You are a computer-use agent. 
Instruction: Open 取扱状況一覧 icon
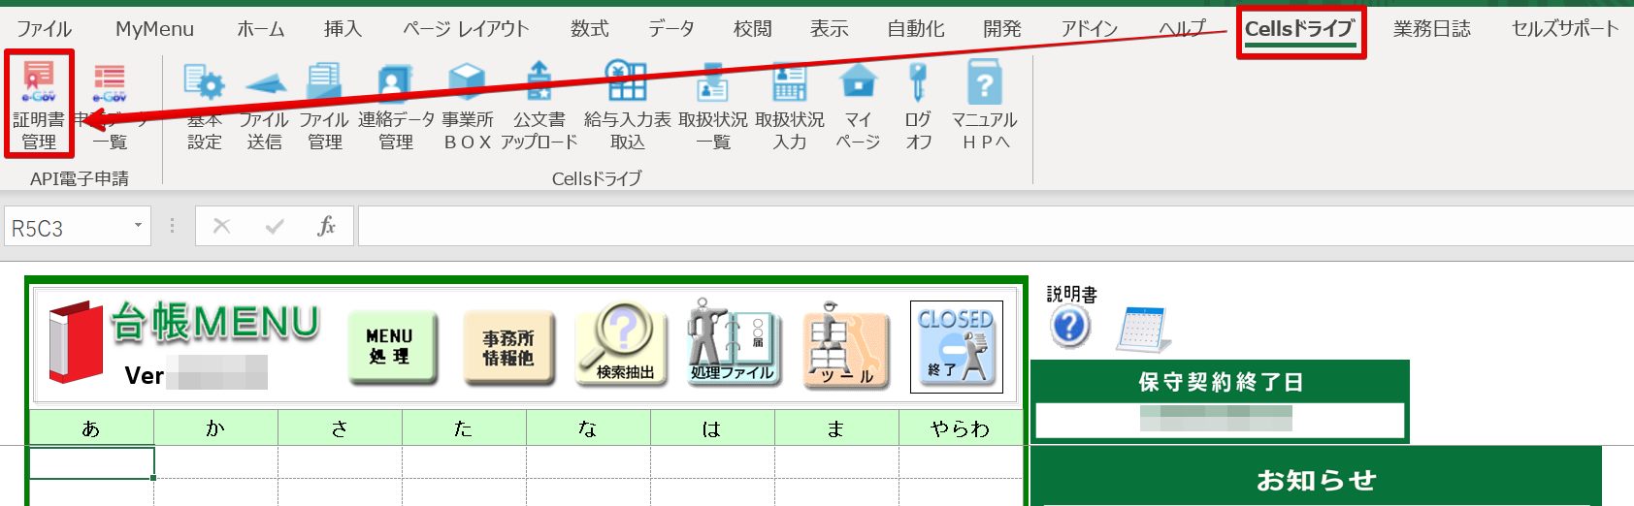pos(713,105)
